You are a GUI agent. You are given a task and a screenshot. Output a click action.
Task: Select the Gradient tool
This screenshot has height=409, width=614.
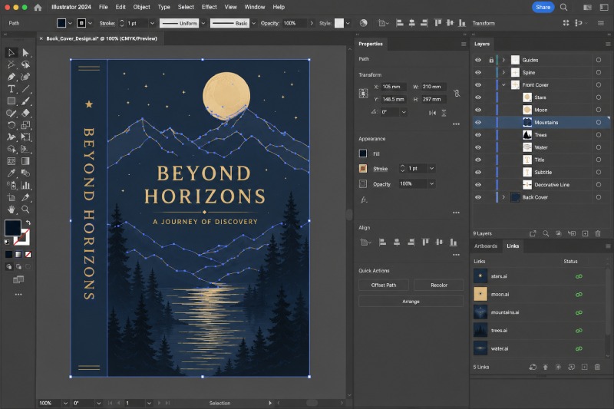pos(25,161)
